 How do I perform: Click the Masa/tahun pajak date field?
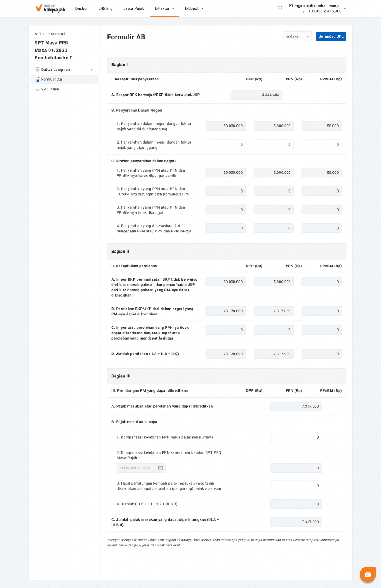[x=138, y=468]
